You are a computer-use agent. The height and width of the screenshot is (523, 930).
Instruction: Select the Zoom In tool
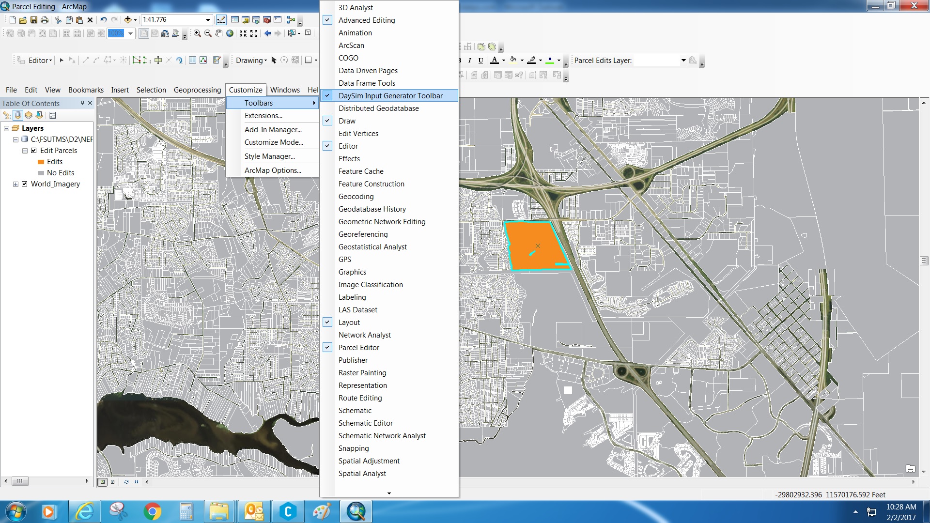tap(197, 33)
